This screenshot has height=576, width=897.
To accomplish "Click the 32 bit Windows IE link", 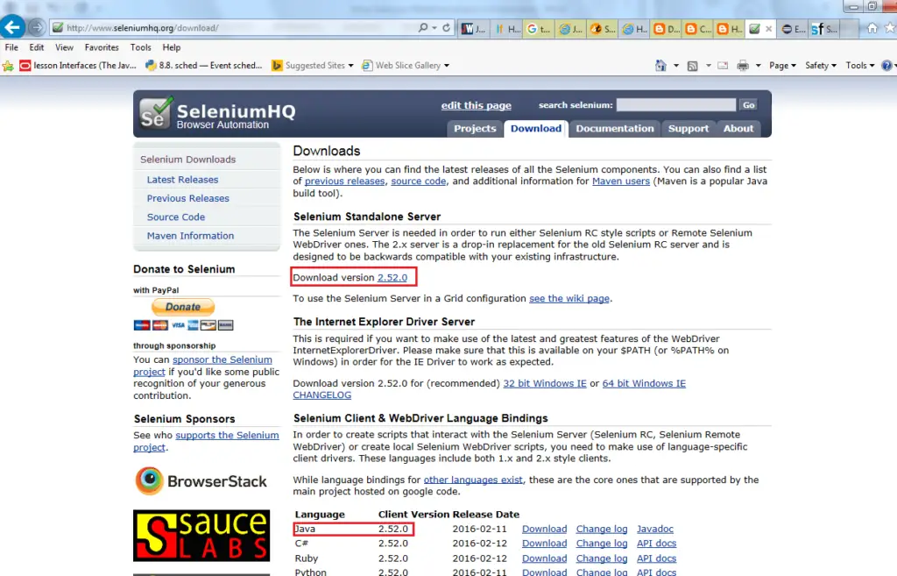I will 544,384.
